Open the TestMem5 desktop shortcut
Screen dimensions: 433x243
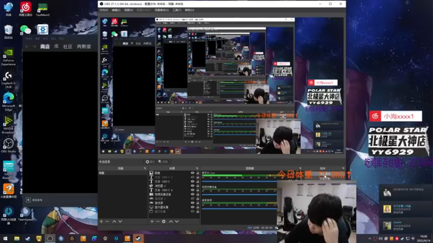43,9
